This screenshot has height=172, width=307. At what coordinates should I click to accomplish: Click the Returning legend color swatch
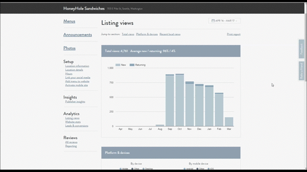click(x=132, y=65)
